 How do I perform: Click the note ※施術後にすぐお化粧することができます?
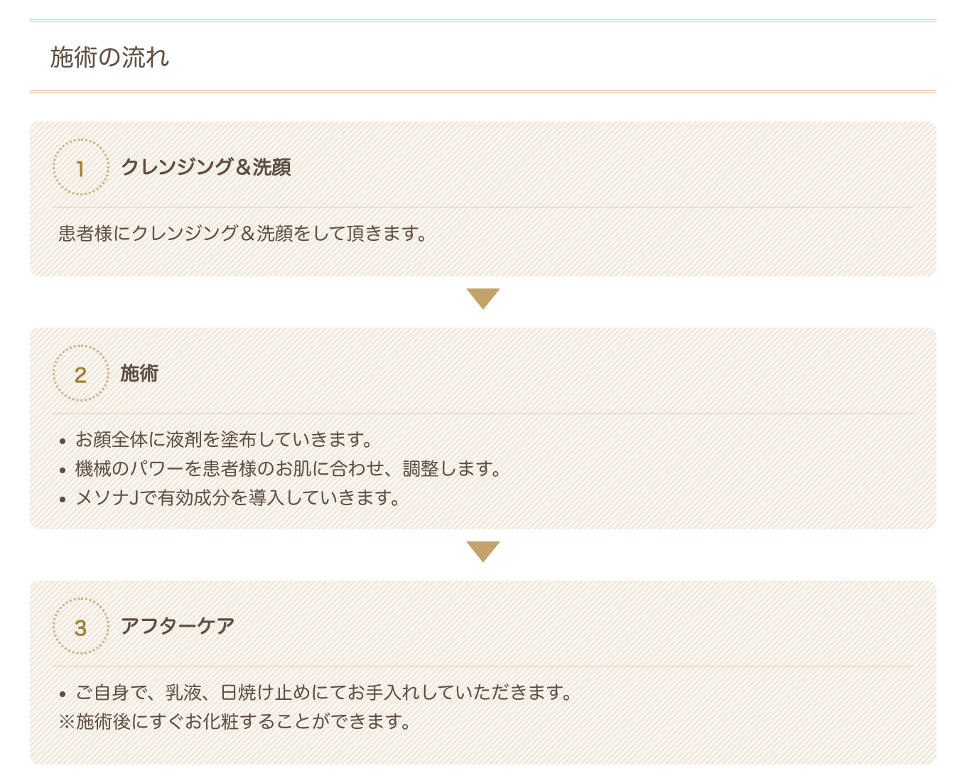click(x=236, y=722)
